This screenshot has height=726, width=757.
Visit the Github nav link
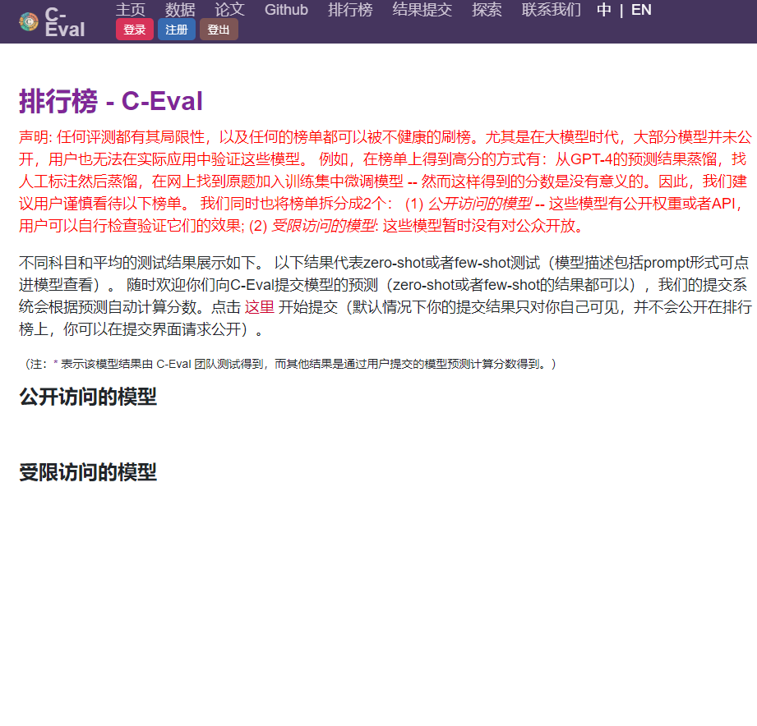coord(286,10)
